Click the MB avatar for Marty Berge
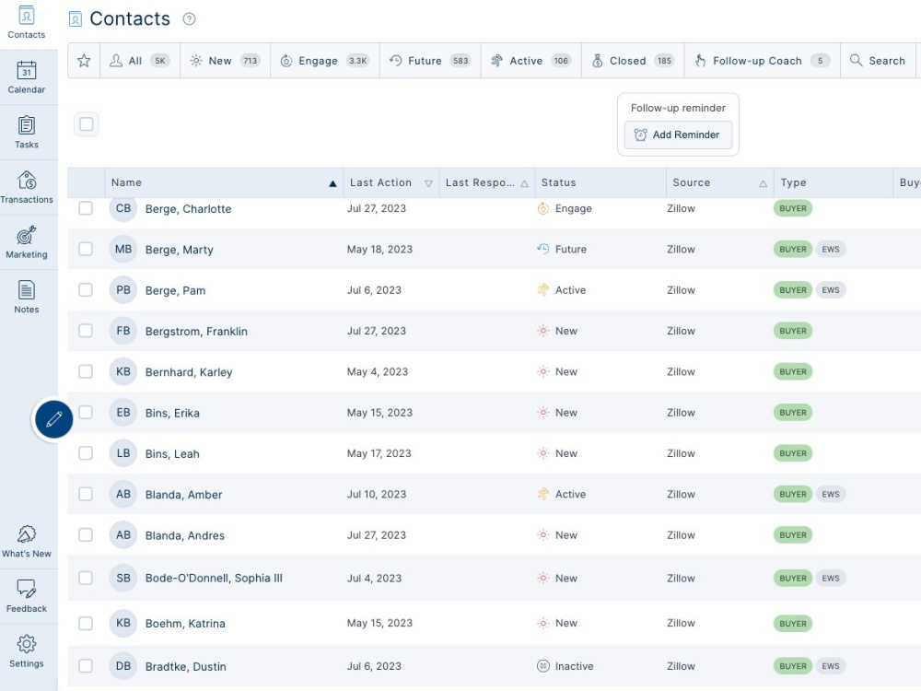 (123, 249)
